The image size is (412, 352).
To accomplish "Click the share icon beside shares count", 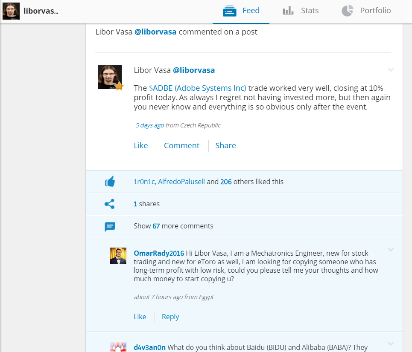I will pyautogui.click(x=110, y=204).
